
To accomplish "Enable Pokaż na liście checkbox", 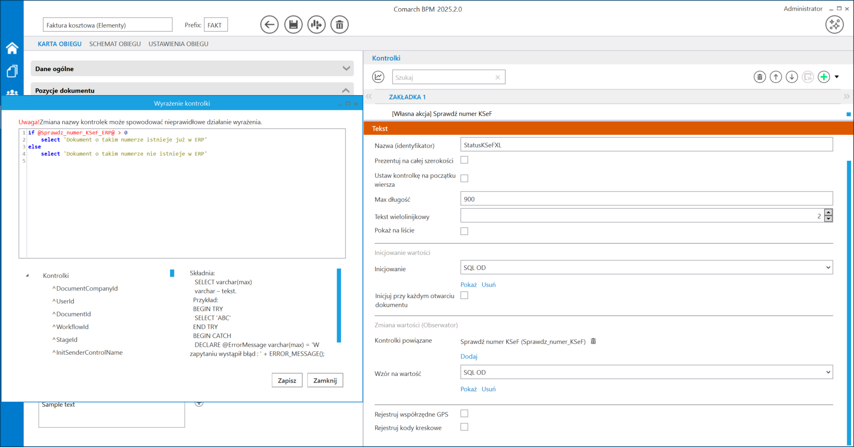I will tap(464, 231).
